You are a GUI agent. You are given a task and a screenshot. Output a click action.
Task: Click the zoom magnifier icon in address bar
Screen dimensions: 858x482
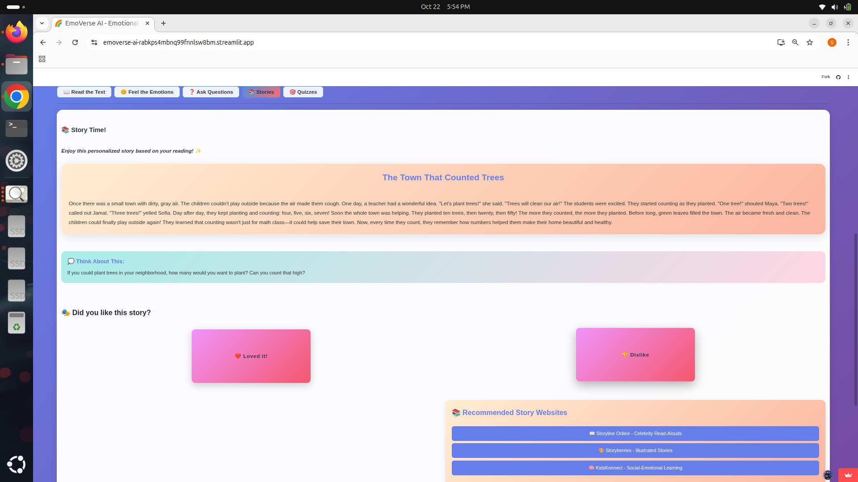795,42
